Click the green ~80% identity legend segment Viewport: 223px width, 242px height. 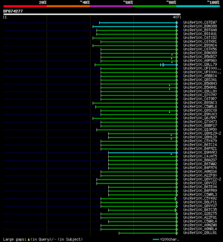click(155, 6)
